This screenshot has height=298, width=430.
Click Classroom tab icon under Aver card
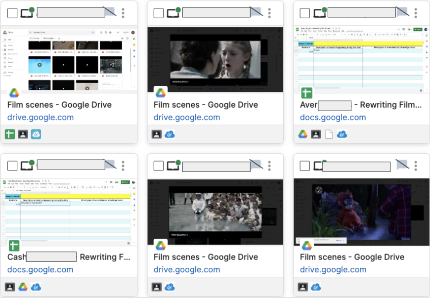pos(316,134)
